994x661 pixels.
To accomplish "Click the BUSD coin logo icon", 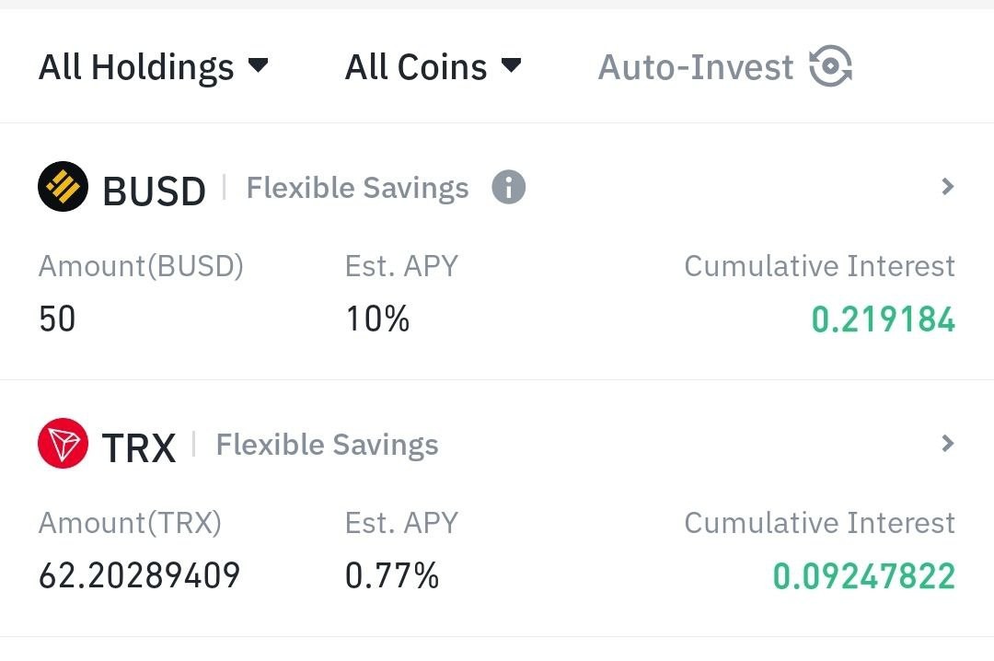I will click(x=63, y=187).
